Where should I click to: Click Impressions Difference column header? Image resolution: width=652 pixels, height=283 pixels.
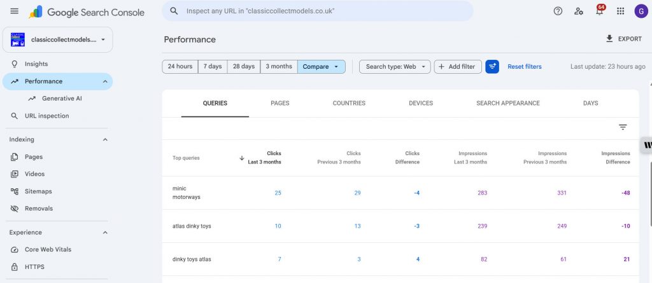(x=616, y=158)
